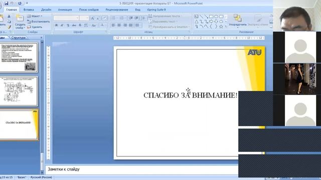The width and height of the screenshot is (321, 180).
Task: Clear all text formatting
Action: (x=105, y=18)
